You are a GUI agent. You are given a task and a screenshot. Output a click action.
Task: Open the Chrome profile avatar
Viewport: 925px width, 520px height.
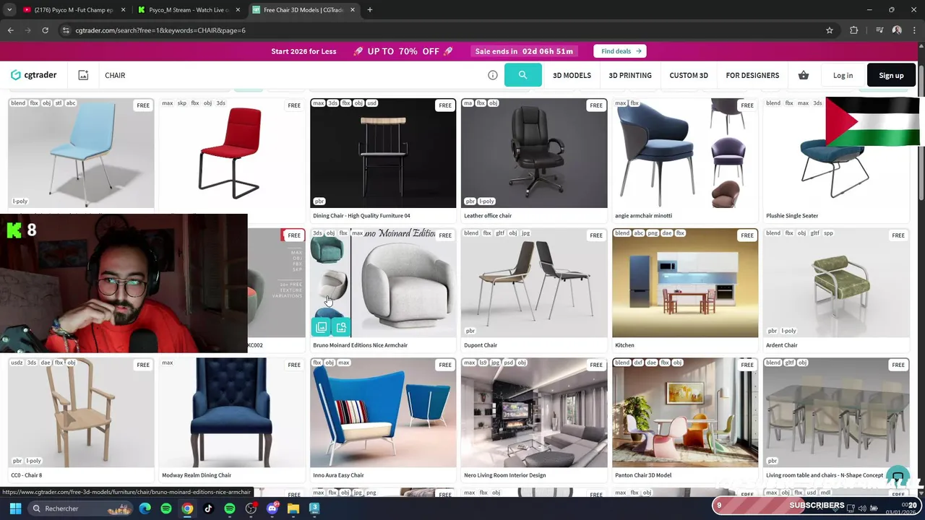point(897,30)
